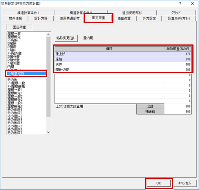Image resolution: width=199 pixels, height=190 pixels.
Task: Open the 物件情報 tab
Action: pyautogui.click(x=15, y=18)
